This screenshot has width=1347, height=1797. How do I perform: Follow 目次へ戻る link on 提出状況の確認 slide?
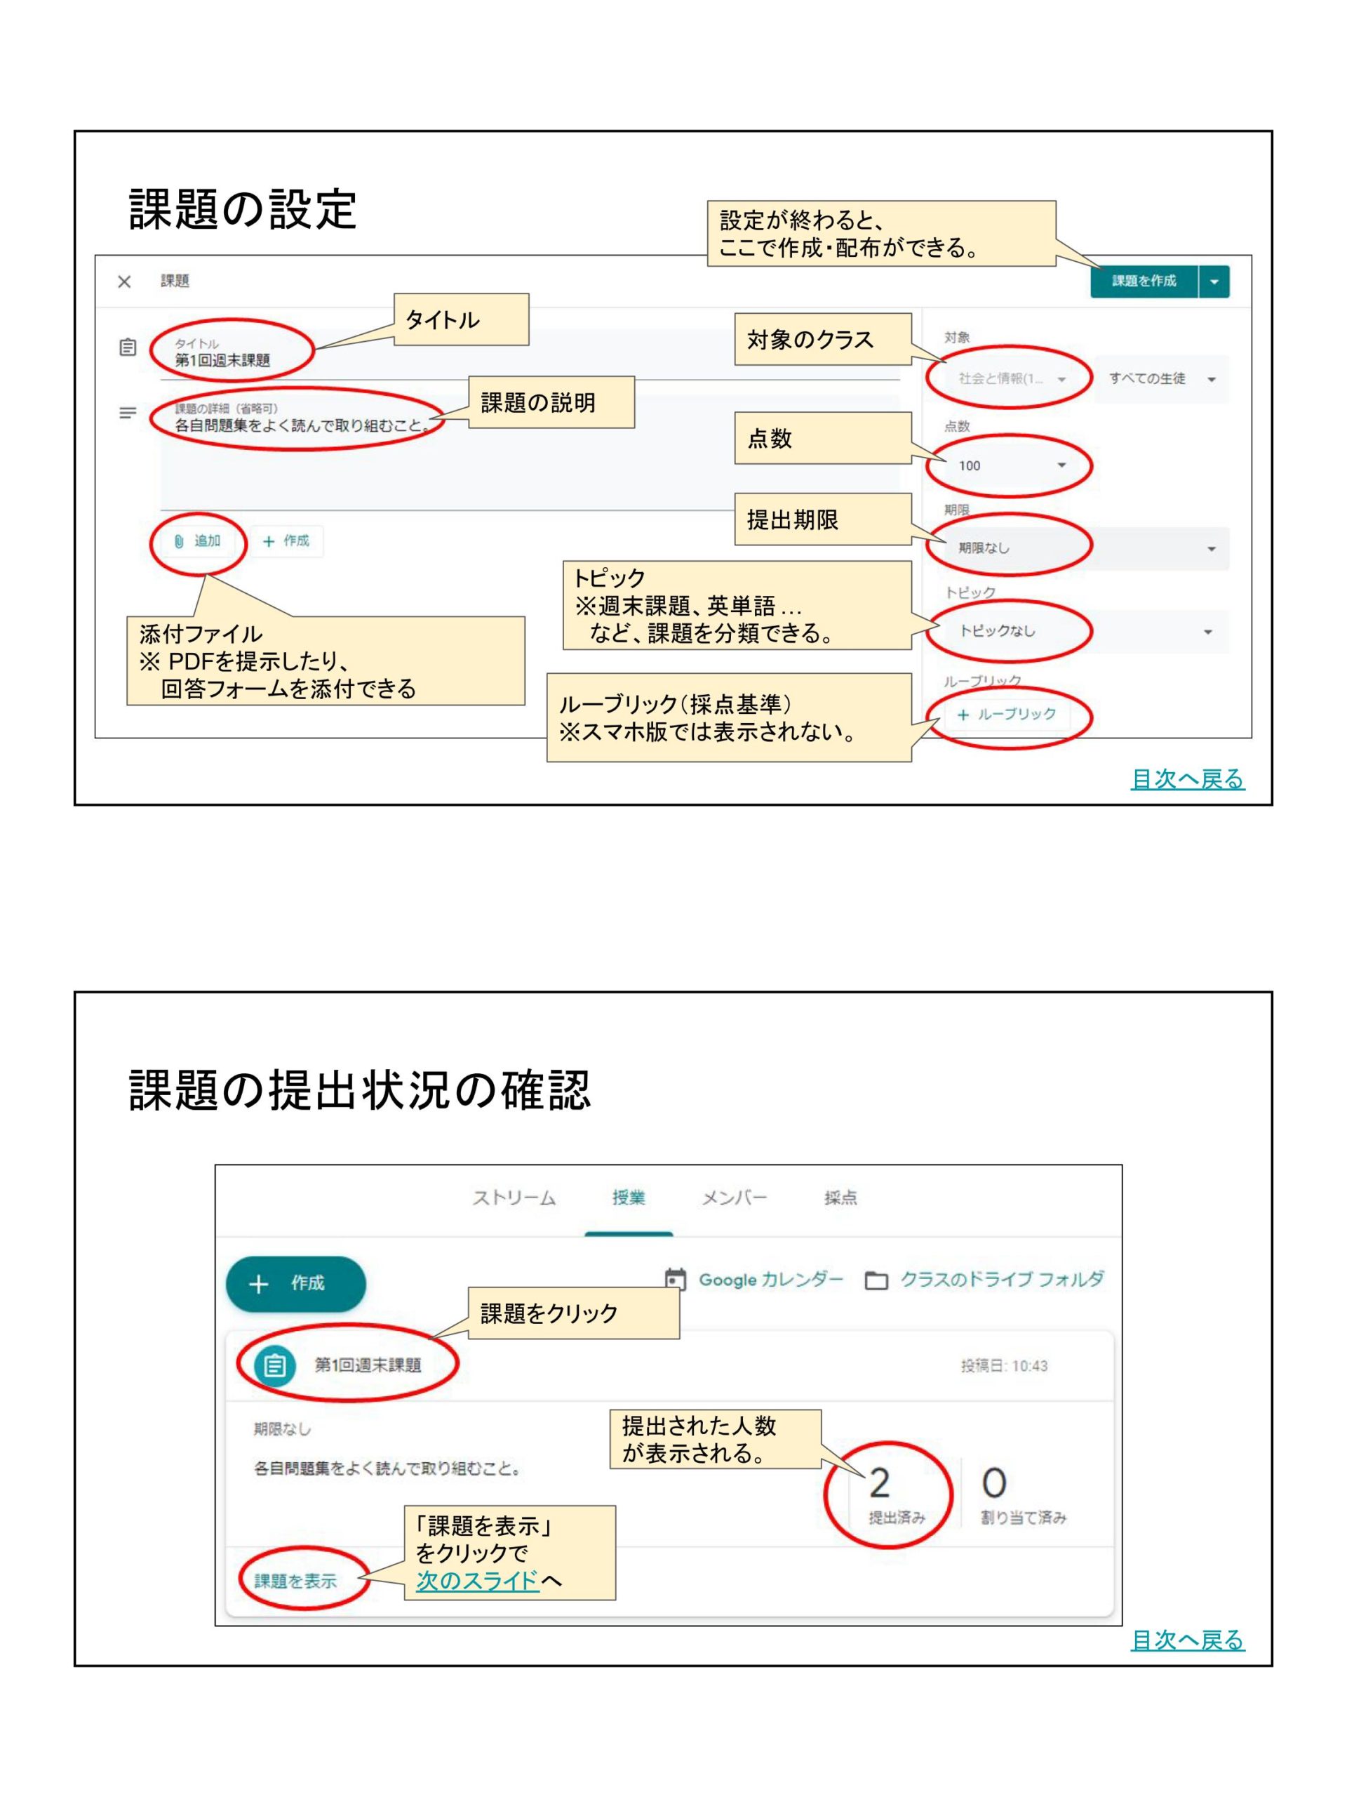[x=1187, y=1640]
